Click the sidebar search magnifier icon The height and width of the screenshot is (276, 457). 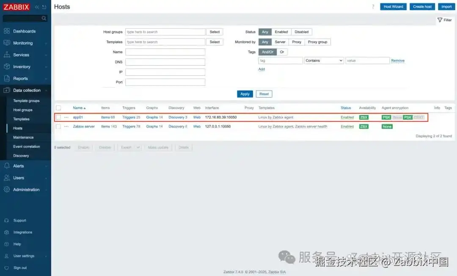44,18
